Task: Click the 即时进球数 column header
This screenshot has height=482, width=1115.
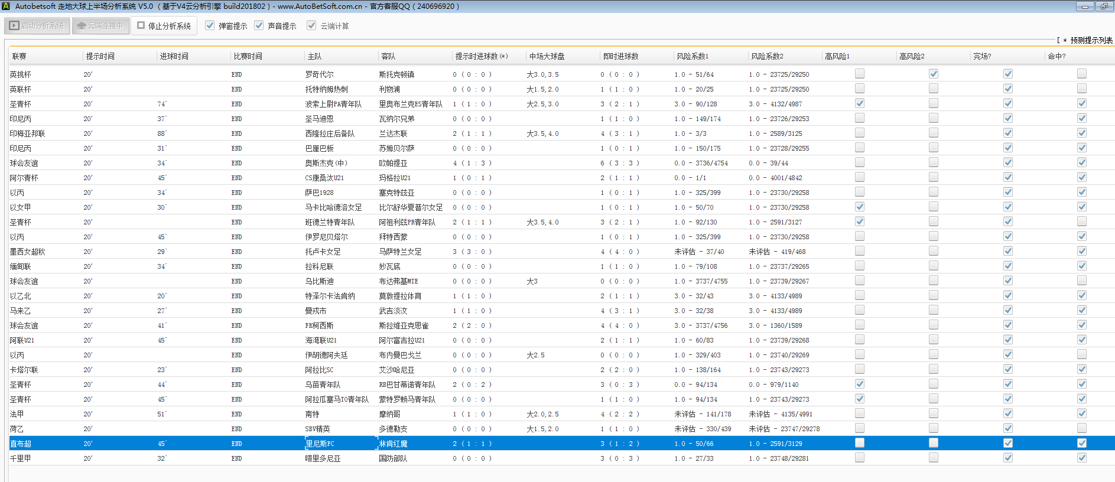Action: click(620, 57)
